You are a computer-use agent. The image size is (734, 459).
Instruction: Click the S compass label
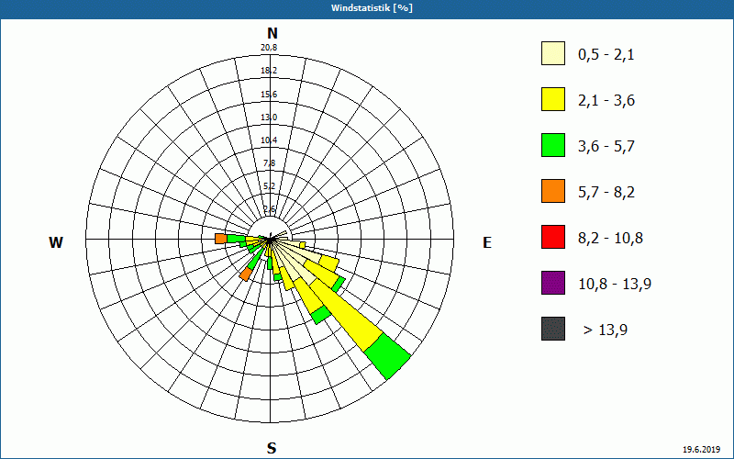point(272,448)
